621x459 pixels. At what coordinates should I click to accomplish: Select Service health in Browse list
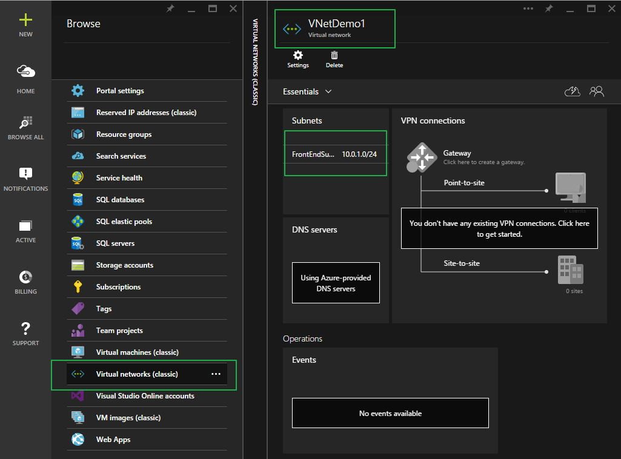147,177
